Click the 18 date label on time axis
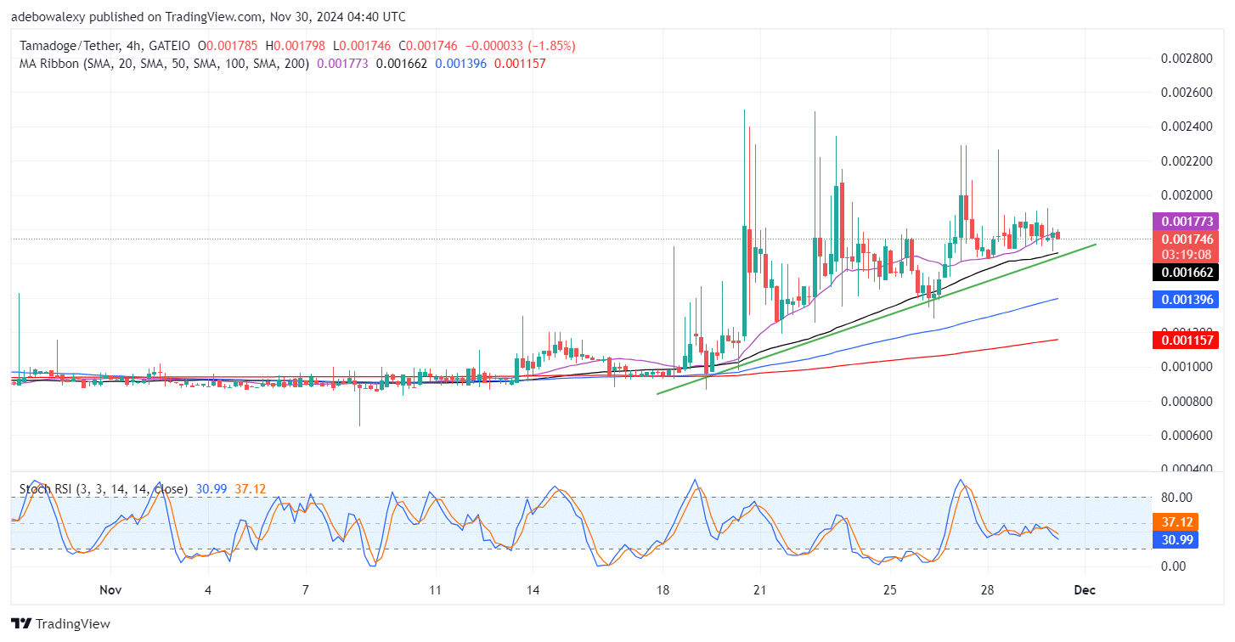The height and width of the screenshot is (642, 1235). pos(663,590)
